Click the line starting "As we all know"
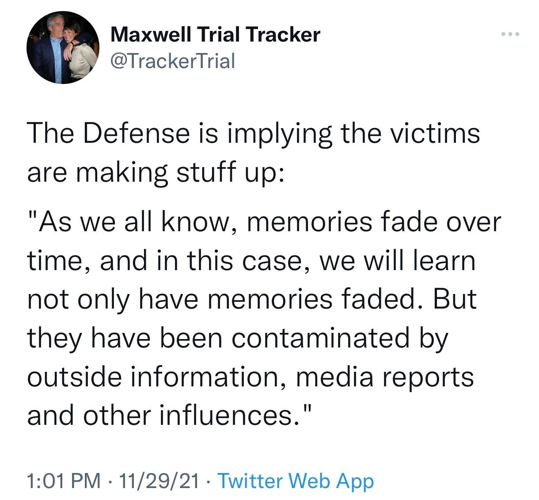Viewport: 539px width, 500px height. tap(264, 222)
